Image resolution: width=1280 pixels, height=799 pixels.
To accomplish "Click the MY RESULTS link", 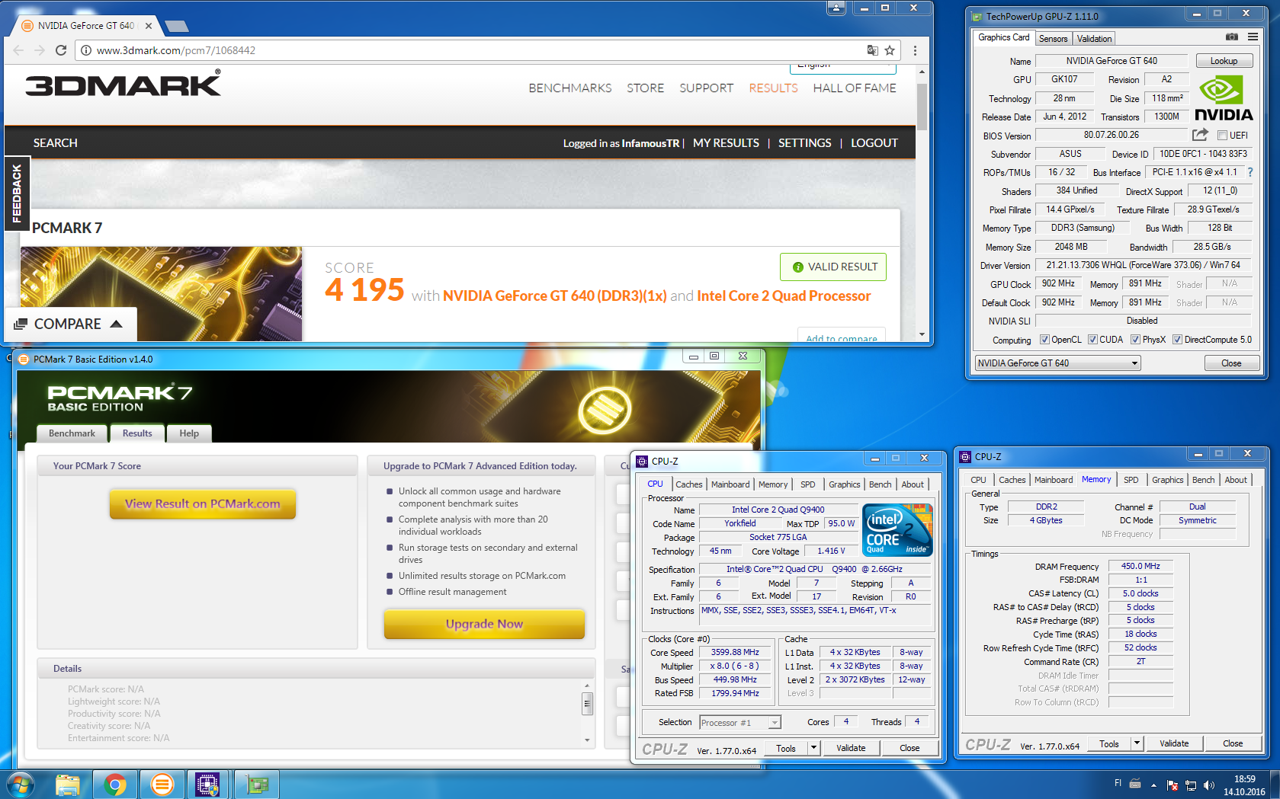I will click(x=726, y=143).
